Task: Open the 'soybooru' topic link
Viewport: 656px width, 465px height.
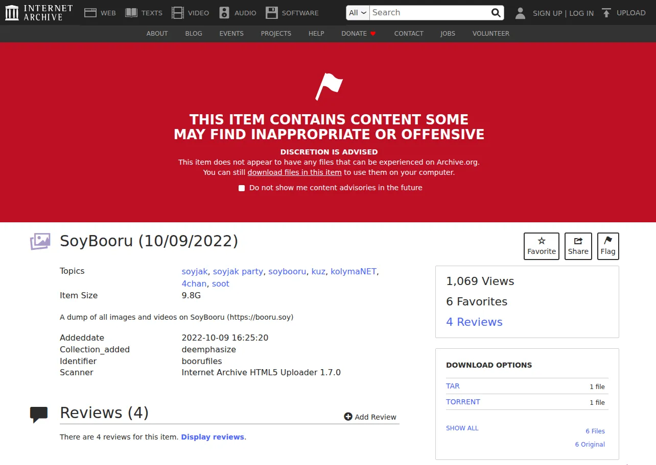Action: [x=287, y=271]
